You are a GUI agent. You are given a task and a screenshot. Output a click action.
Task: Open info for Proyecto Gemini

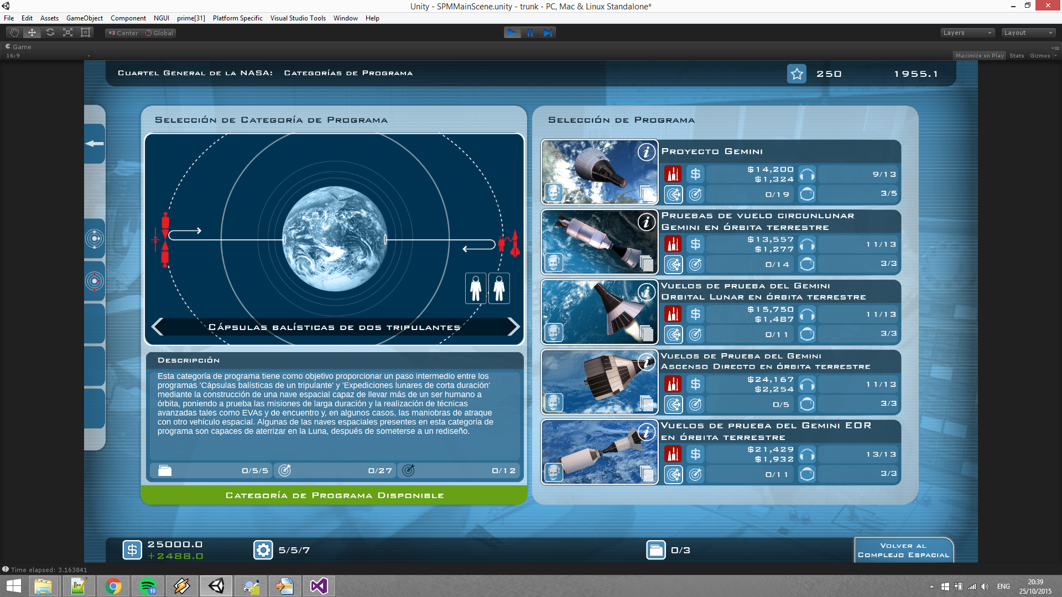[646, 152]
